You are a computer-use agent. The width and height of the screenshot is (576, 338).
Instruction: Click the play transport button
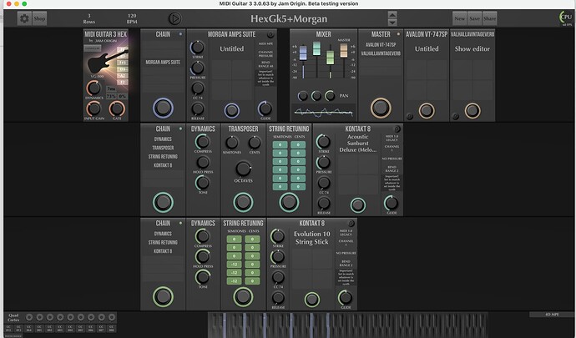(x=174, y=18)
